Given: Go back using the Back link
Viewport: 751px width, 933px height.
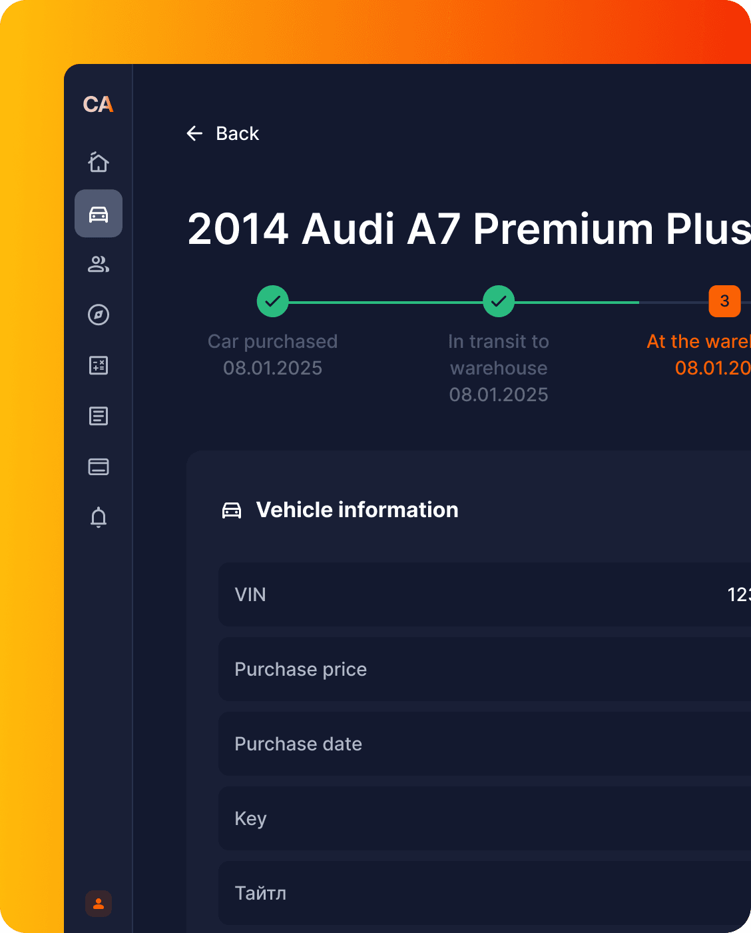Looking at the screenshot, I should pos(237,134).
